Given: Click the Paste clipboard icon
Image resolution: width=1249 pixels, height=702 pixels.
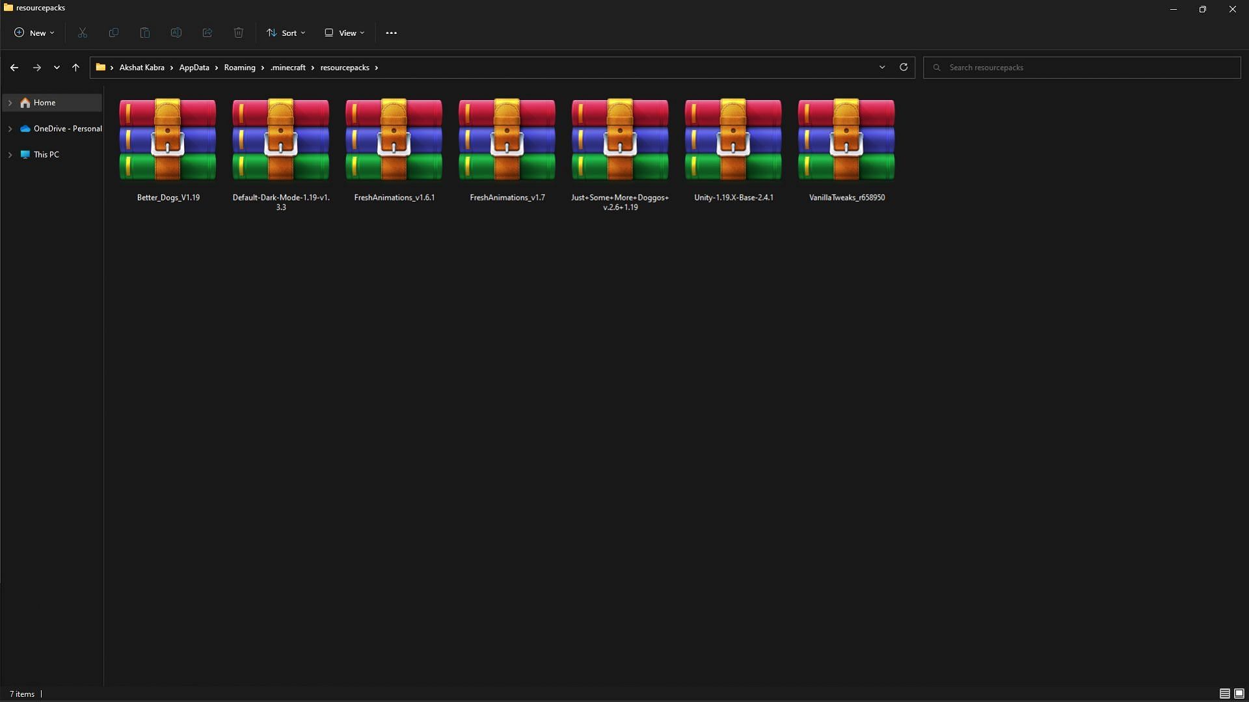Looking at the screenshot, I should tap(145, 33).
